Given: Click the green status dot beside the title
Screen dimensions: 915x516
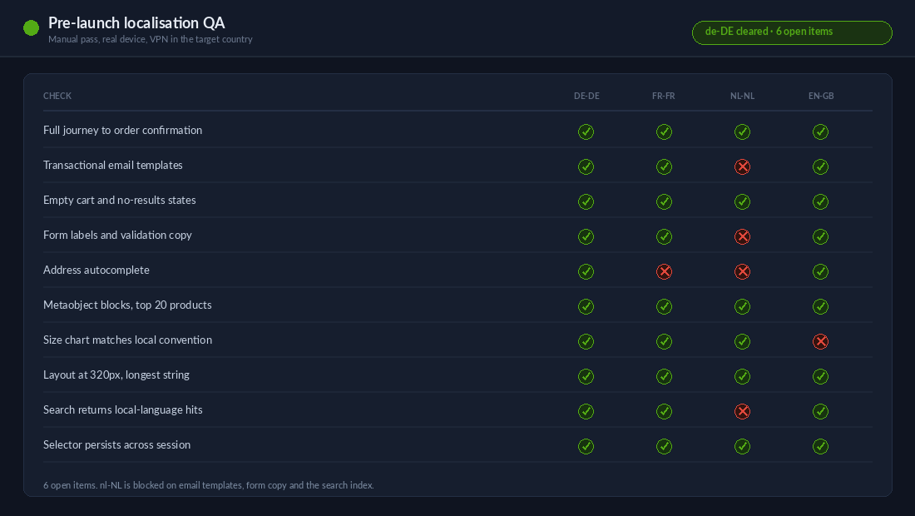Looking at the screenshot, I should tap(31, 27).
